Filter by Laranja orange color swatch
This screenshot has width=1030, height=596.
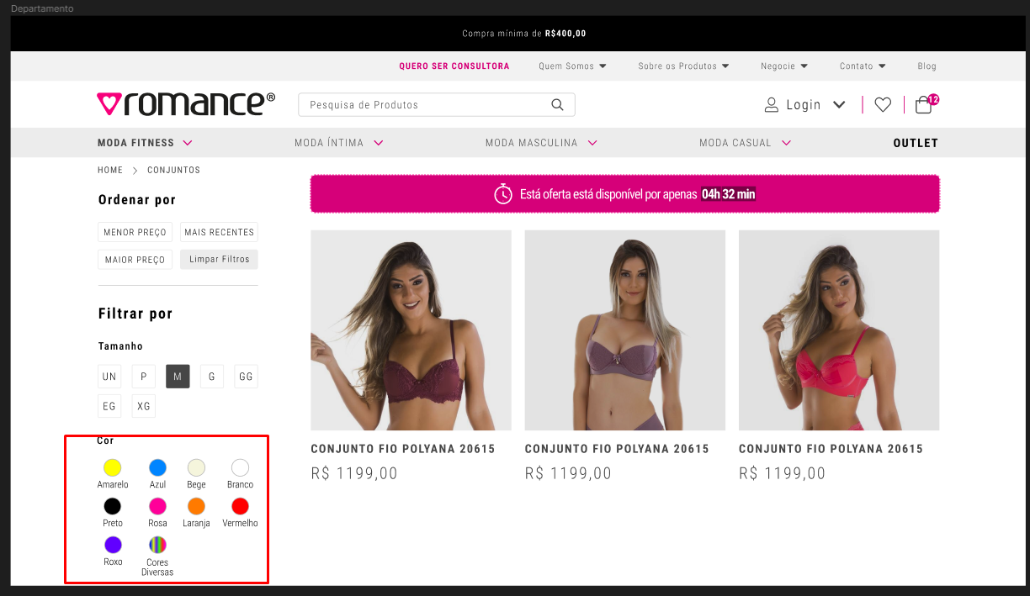(x=195, y=506)
